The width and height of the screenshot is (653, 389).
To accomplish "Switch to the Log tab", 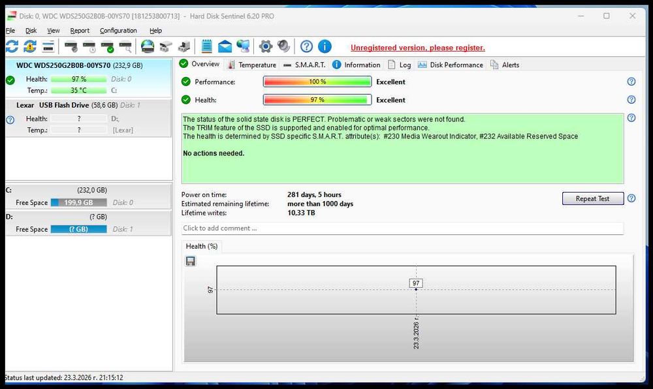I will click(400, 65).
